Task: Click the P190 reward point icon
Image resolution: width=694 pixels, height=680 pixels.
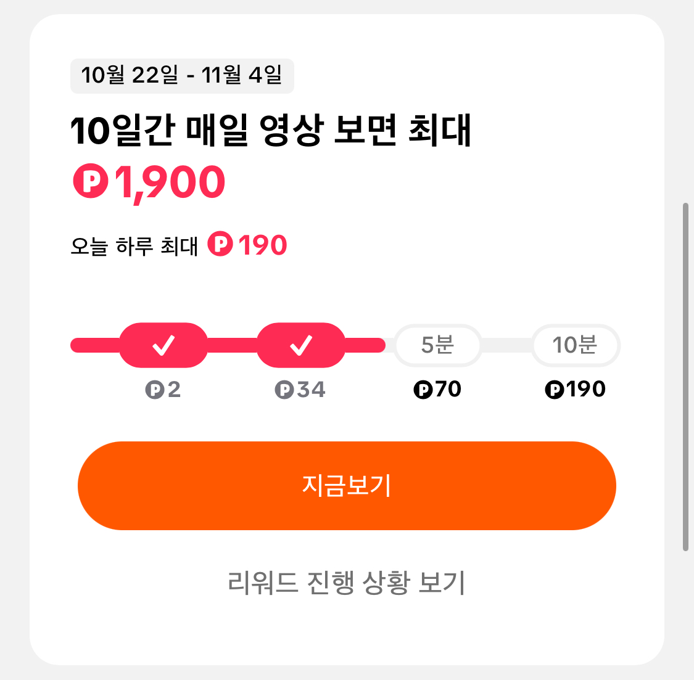Action: 555,389
